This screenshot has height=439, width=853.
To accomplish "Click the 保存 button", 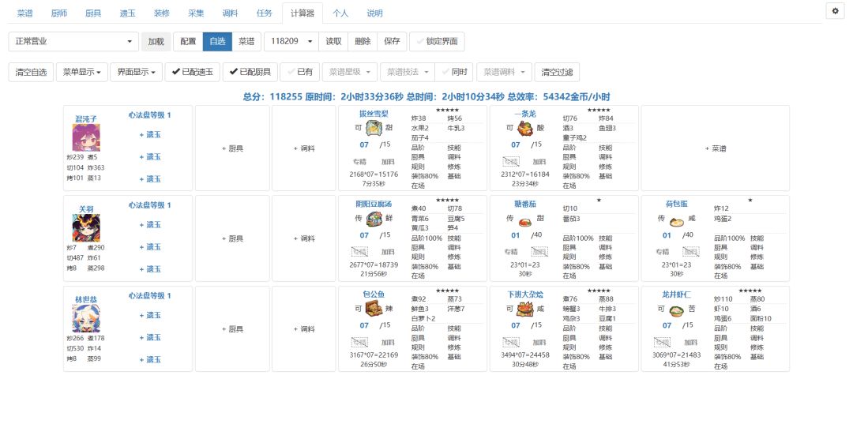I will (392, 41).
